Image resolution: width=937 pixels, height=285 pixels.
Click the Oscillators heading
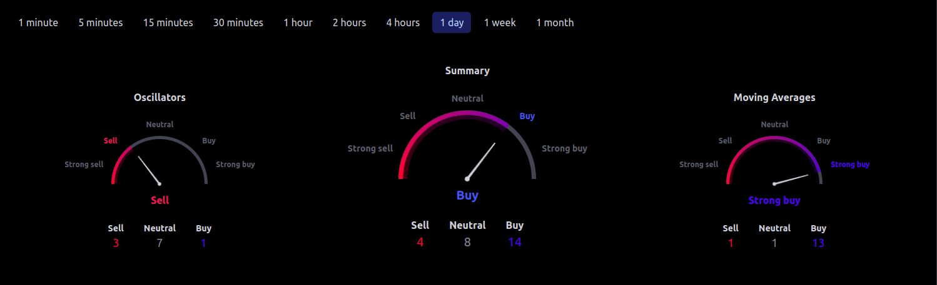(x=160, y=97)
